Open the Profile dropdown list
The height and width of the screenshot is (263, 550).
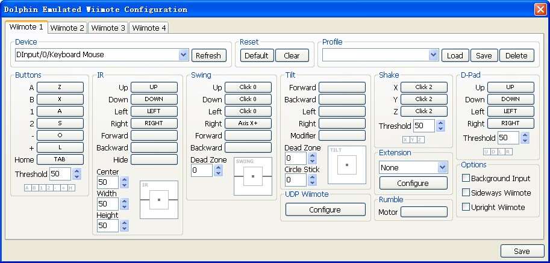[x=434, y=55]
